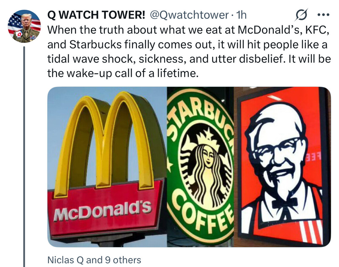Click the word Starbucks in the tweet text
Image resolution: width=339 pixels, height=267 pixels.
click(95, 45)
